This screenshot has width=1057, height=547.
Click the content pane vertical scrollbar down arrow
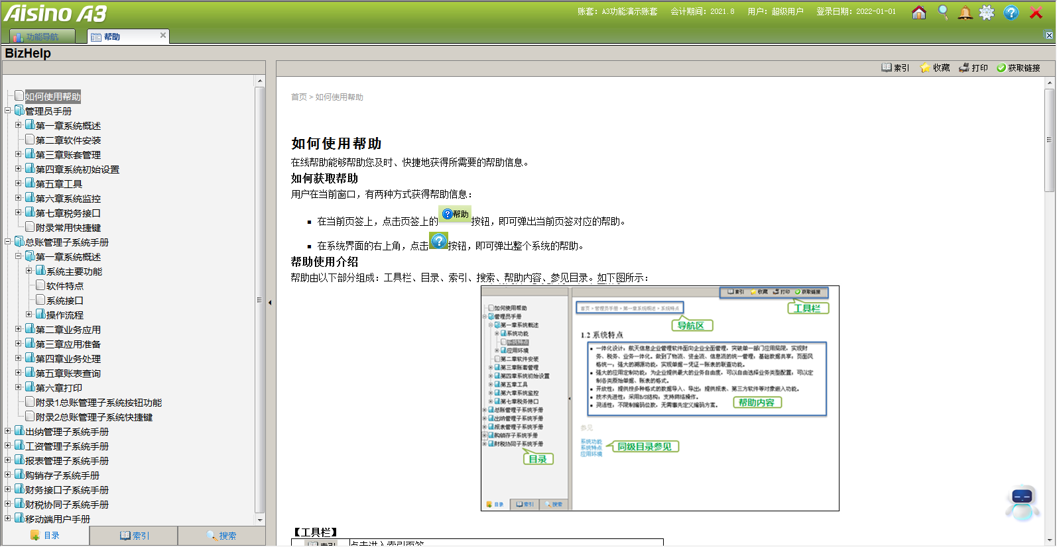[1049, 540]
